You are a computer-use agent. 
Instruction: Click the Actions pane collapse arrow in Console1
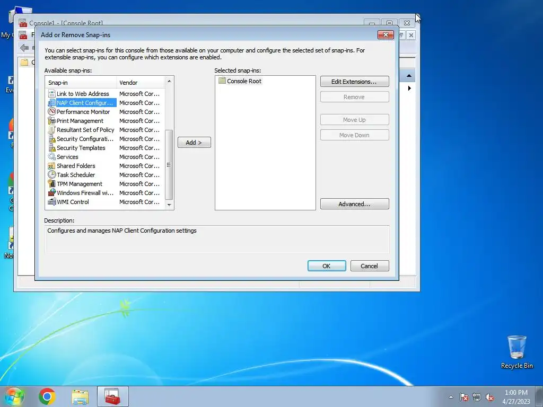[409, 76]
